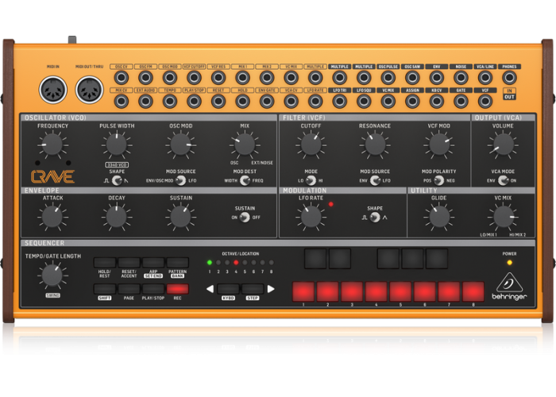Click the ATTACK knob

click(52, 217)
